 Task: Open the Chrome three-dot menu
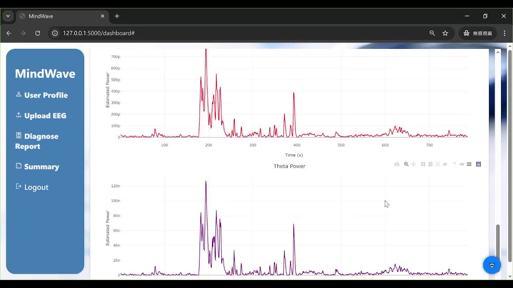pos(505,33)
